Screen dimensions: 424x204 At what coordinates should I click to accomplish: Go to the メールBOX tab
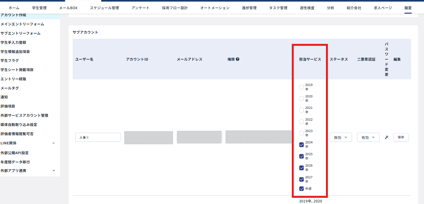68,8
